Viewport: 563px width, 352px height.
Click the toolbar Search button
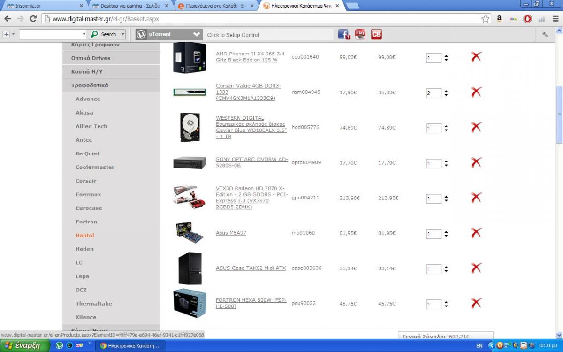point(104,34)
